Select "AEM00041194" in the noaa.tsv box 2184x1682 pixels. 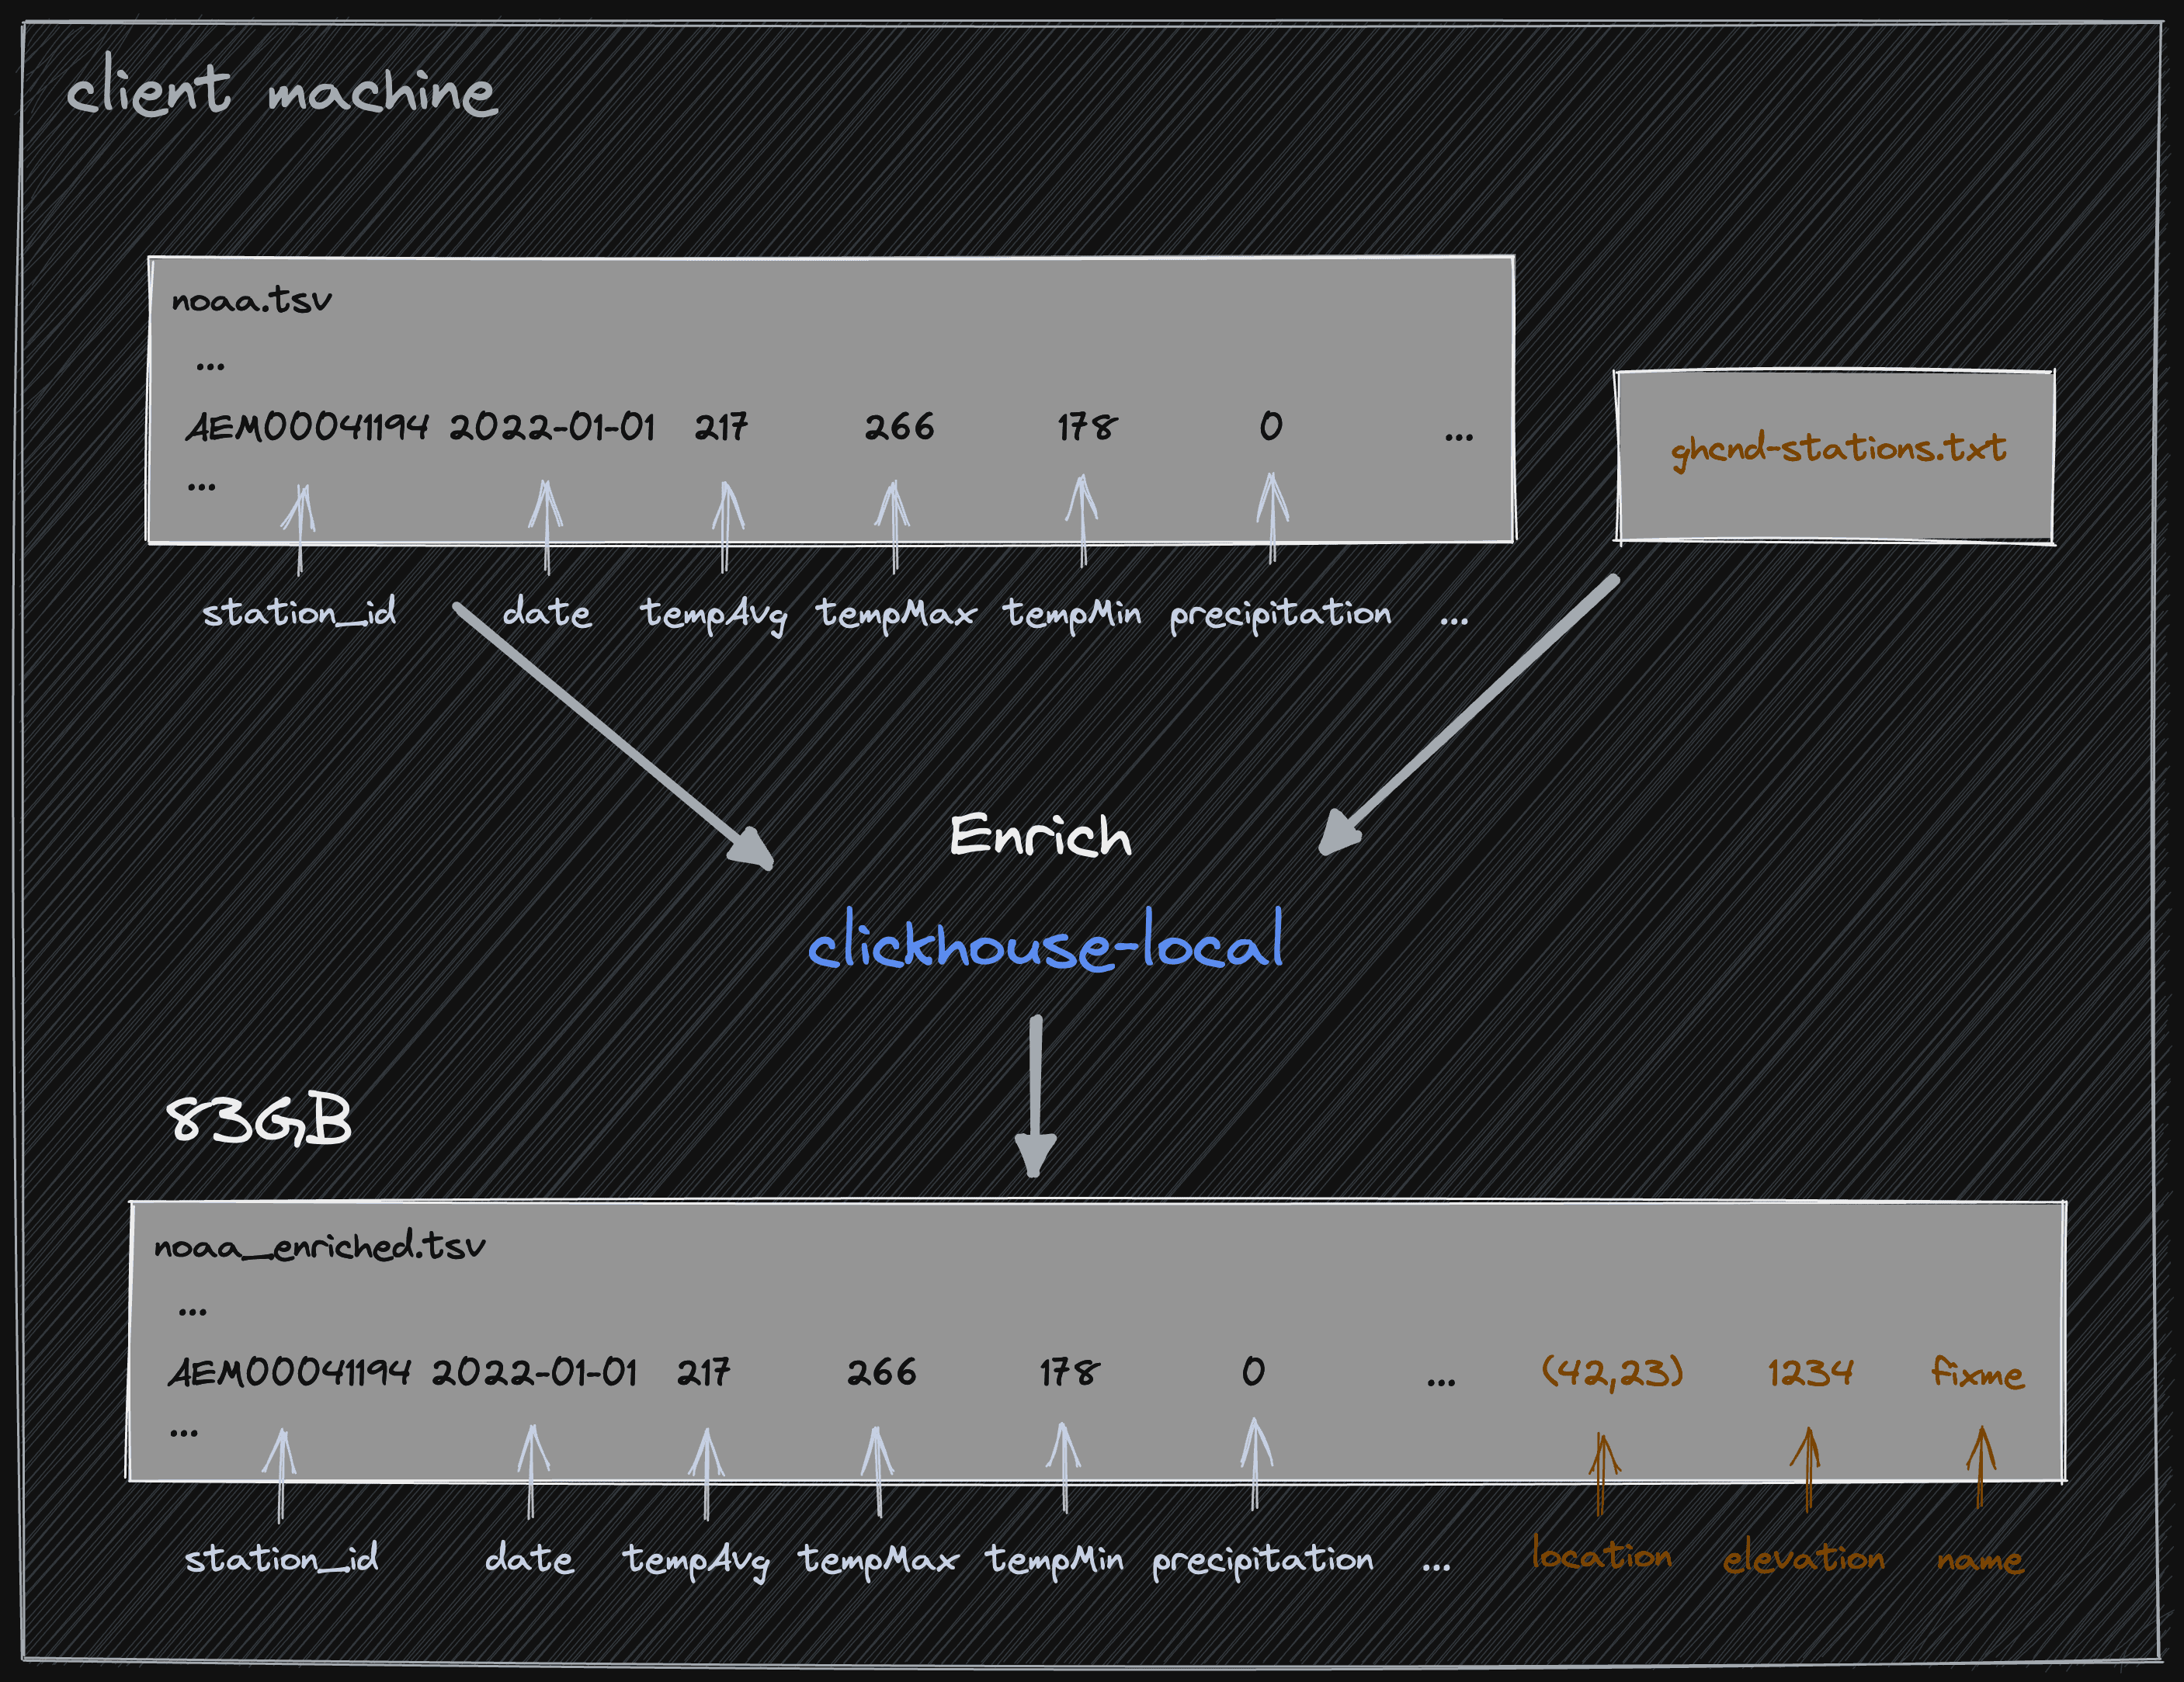pos(307,427)
